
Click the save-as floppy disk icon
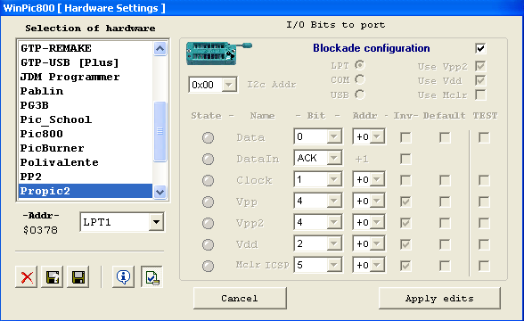point(53,276)
